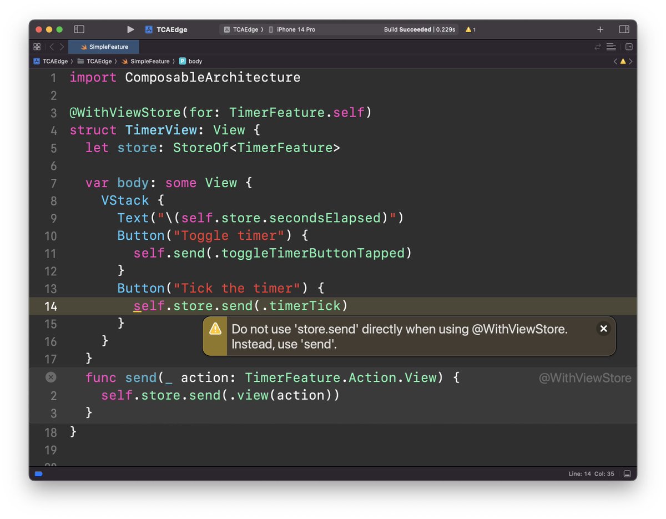This screenshot has width=666, height=519.
Task: Adjust editor options lines icon
Action: point(611,47)
